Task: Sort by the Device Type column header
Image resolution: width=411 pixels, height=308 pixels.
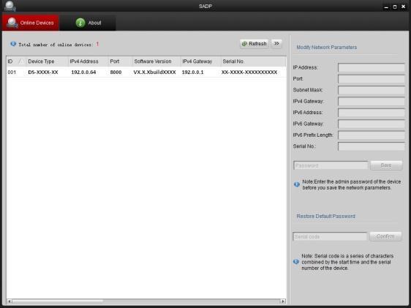Action: point(41,61)
